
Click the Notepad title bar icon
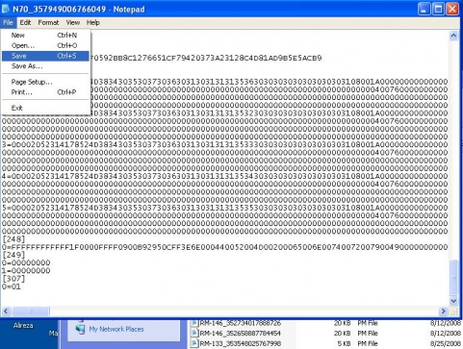pos(6,9)
